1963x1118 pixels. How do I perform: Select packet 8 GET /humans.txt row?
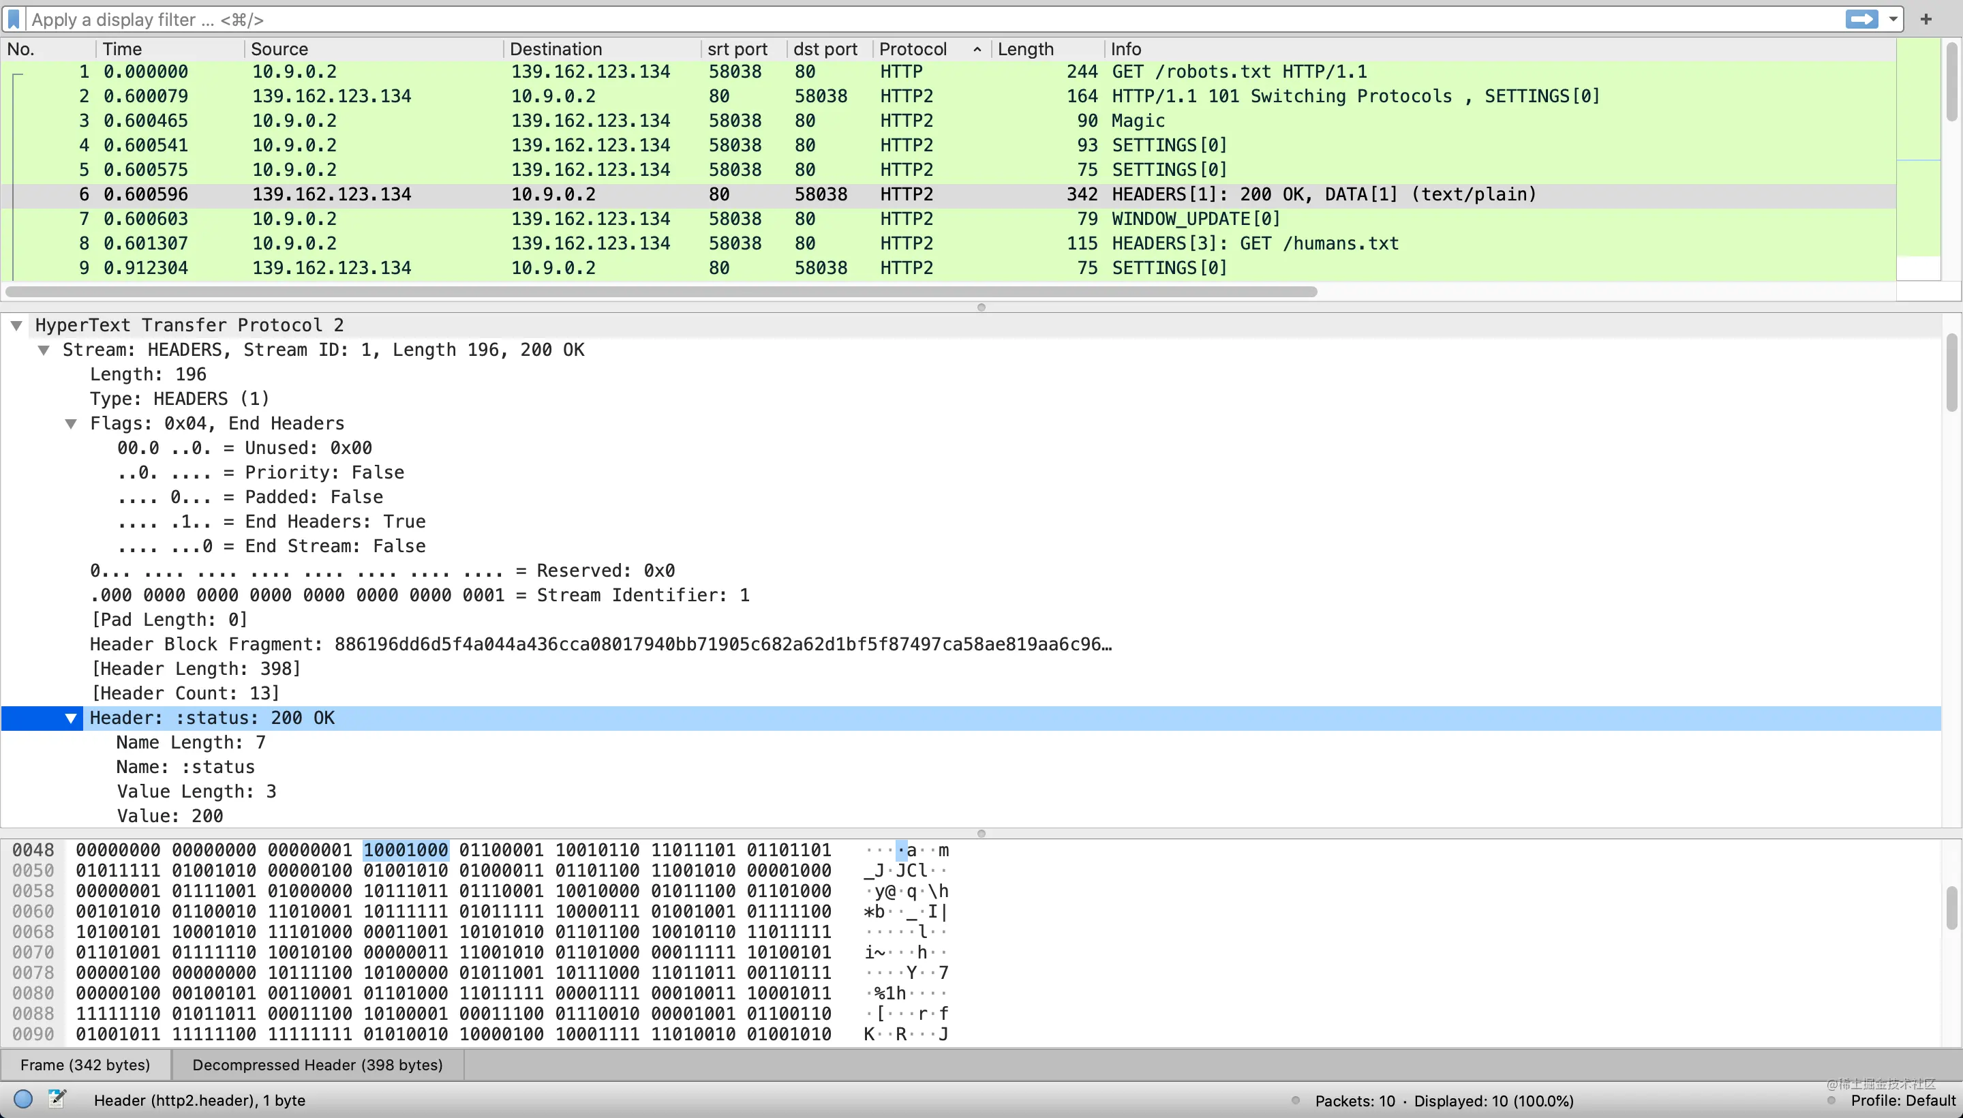pos(948,243)
